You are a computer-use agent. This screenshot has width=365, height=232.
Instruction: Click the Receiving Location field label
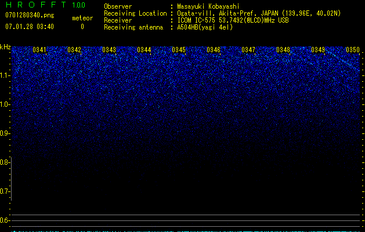click(x=135, y=13)
